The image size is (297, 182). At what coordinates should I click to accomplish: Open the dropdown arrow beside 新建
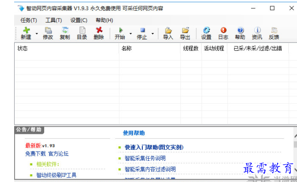[37, 34]
